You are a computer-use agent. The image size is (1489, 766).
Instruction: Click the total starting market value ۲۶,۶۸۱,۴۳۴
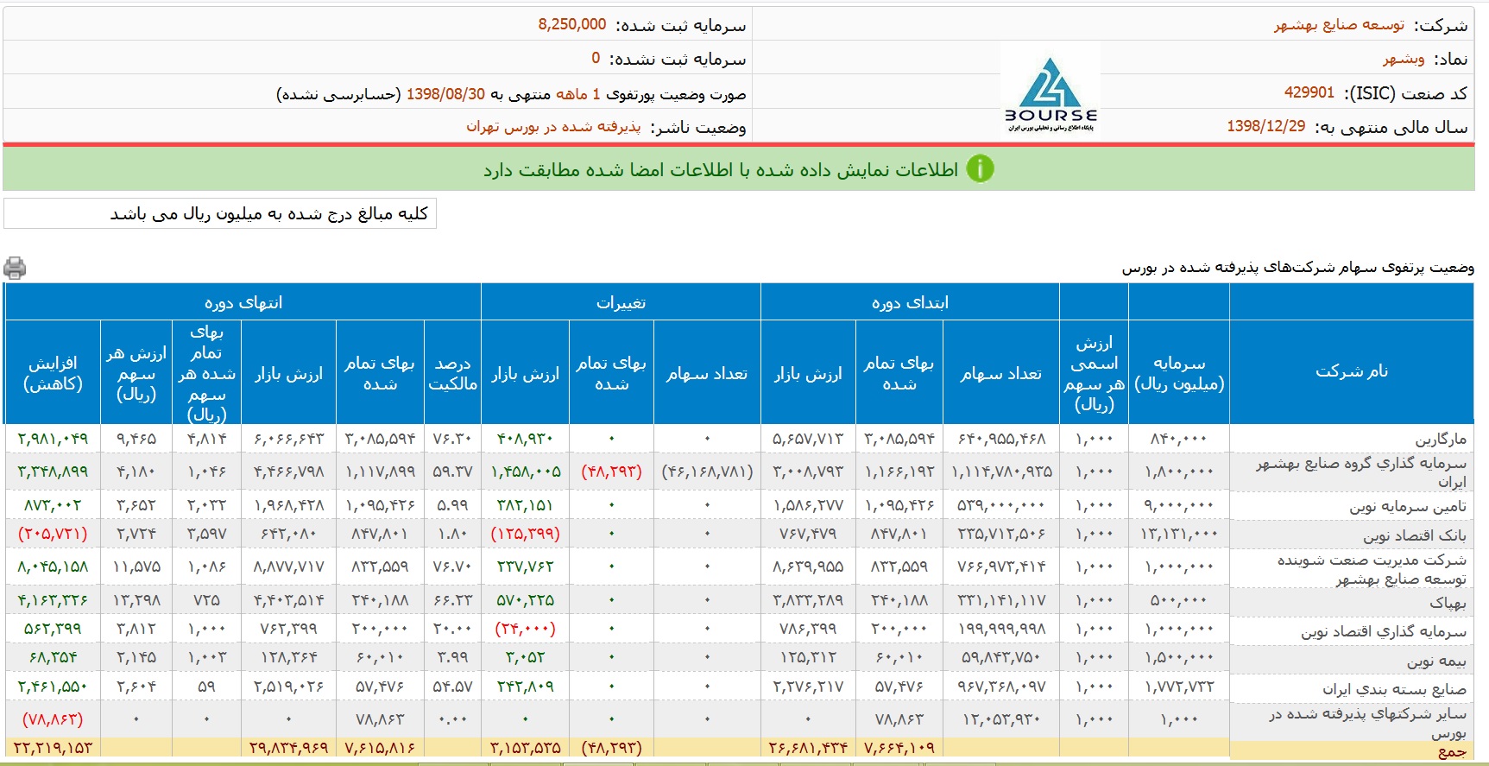[808, 747]
